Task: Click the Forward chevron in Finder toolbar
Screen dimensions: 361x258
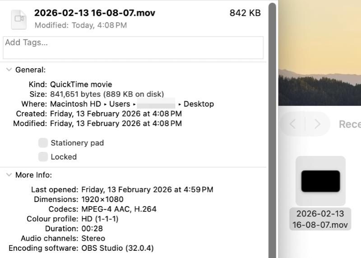Action: pyautogui.click(x=317, y=124)
